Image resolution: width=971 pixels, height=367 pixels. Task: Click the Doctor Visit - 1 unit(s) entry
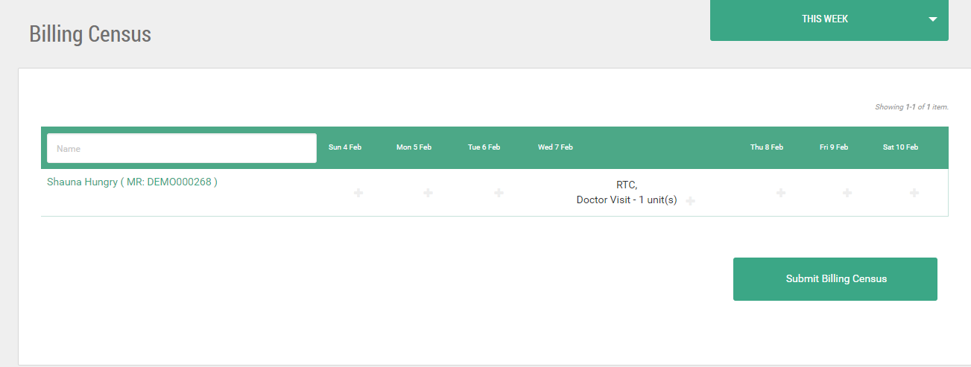tap(627, 200)
